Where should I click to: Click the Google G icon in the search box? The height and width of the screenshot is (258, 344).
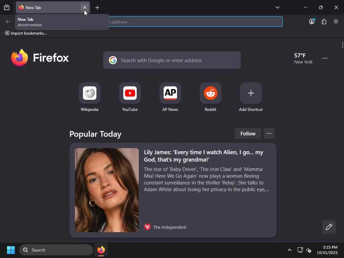point(113,60)
